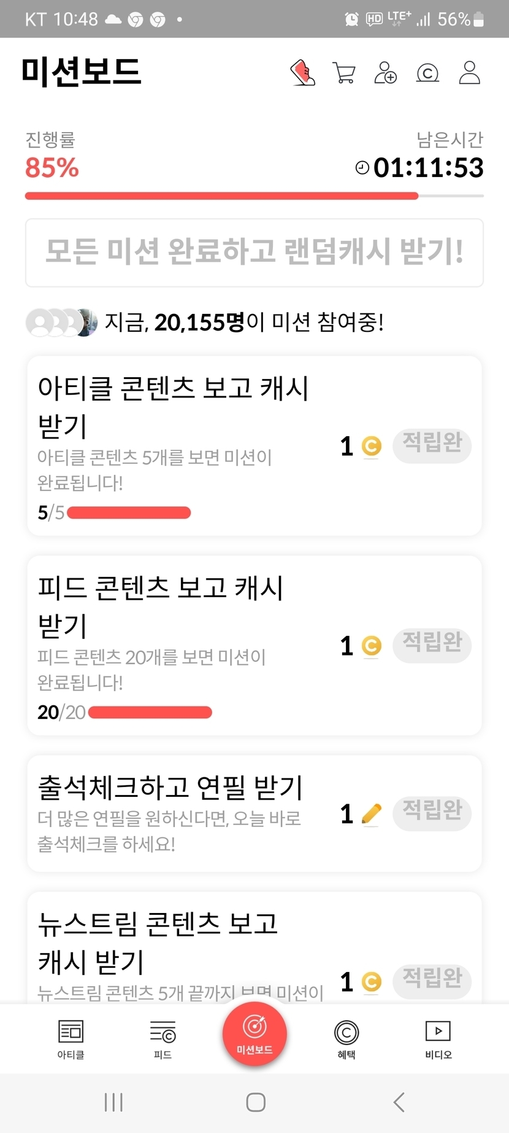Viewport: 509px width, 1133px height.
Task: Tap the invite friend icon
Action: 386,73
